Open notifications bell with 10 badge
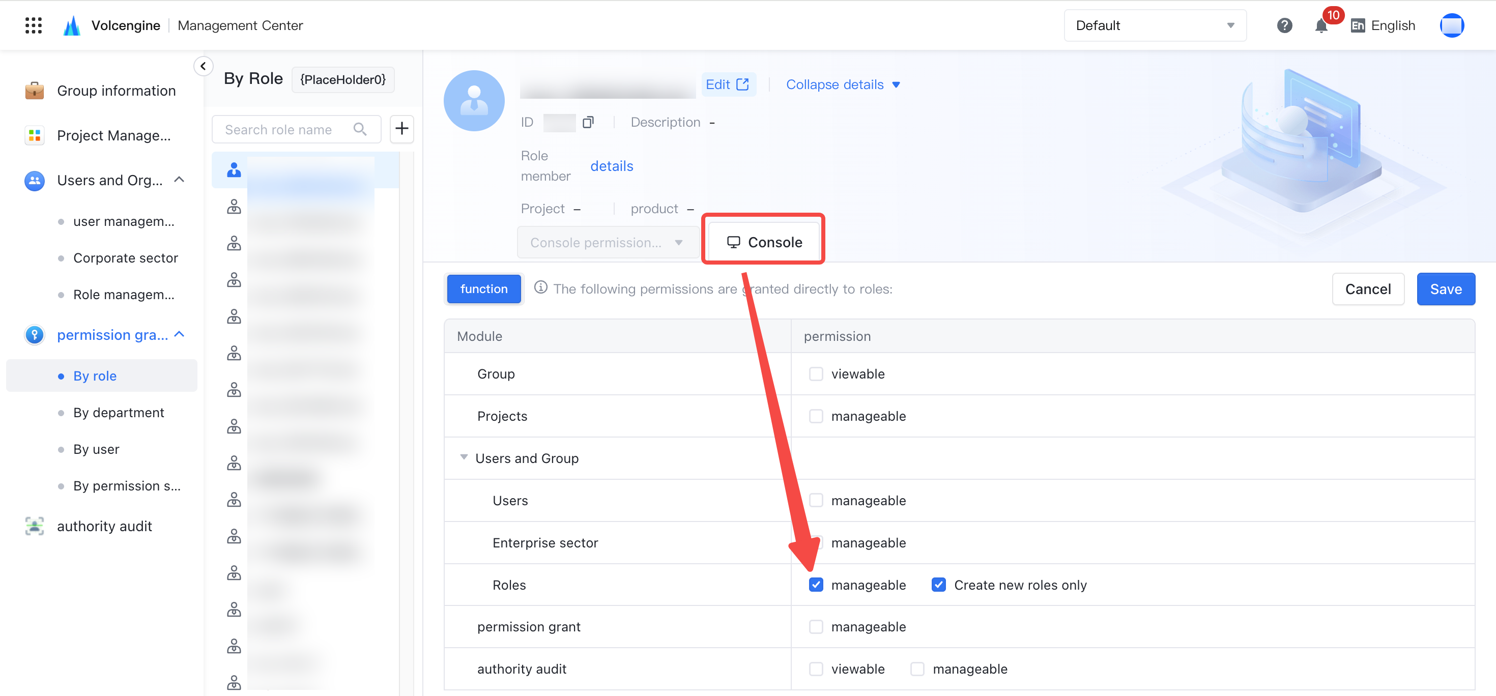The width and height of the screenshot is (1496, 696). (1322, 25)
